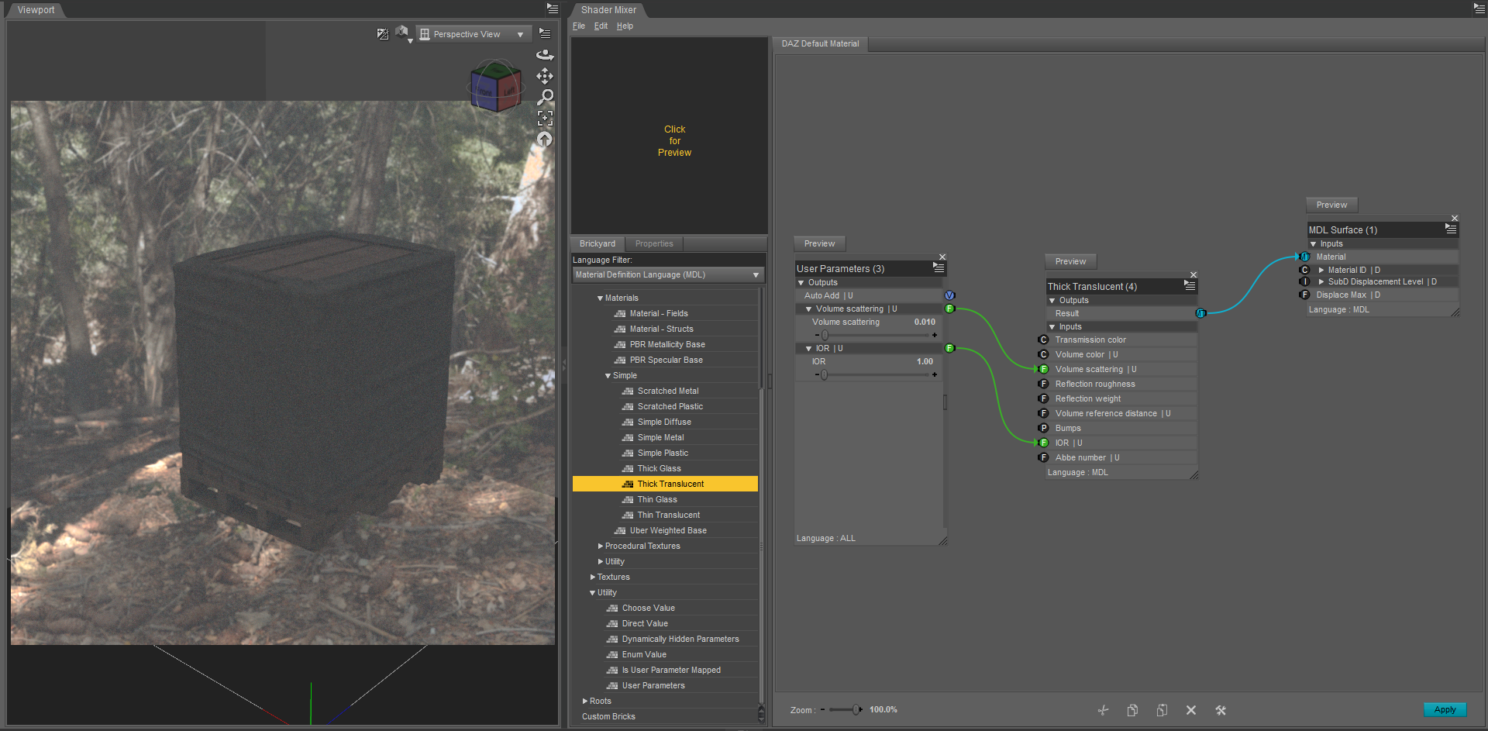Open the Edit menu
1488x731 pixels.
pyautogui.click(x=601, y=26)
